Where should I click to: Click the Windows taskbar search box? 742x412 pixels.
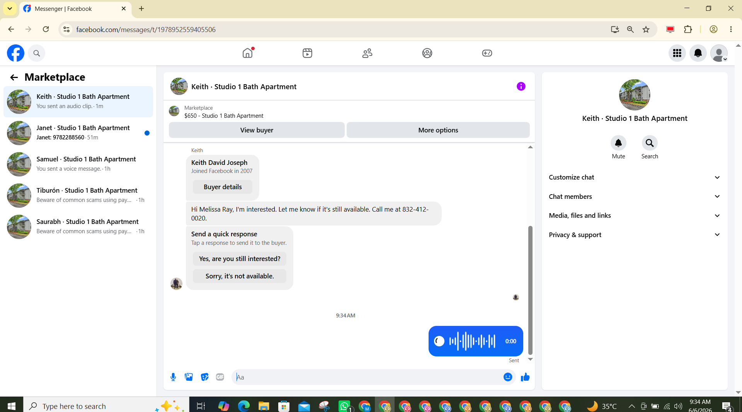pyautogui.click(x=106, y=406)
